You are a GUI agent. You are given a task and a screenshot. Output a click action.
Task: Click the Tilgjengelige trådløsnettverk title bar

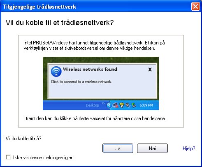click(96, 7)
